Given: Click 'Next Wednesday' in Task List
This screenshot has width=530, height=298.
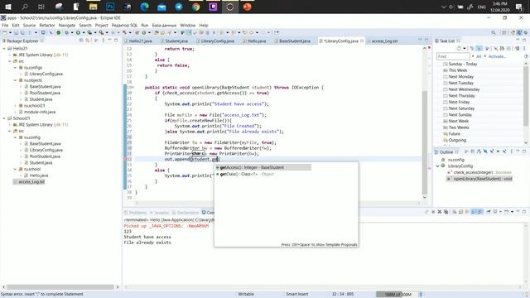Looking at the screenshot, I should point(464,89).
